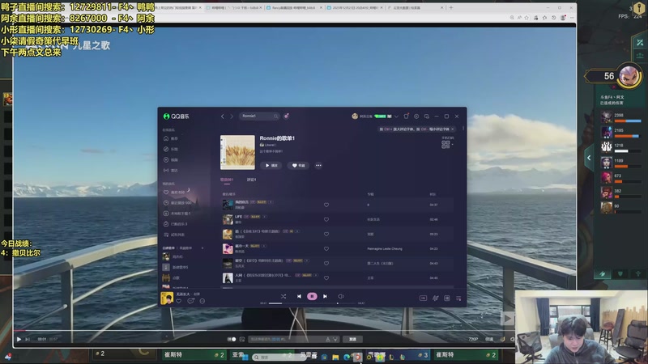This screenshot has width=648, height=364.
Task: Like the first song in the list
Action: point(326,205)
